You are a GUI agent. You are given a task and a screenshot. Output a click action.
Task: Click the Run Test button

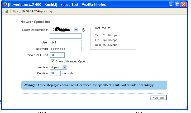coord(158,98)
